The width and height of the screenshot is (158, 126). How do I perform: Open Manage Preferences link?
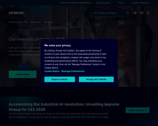tap(73, 71)
